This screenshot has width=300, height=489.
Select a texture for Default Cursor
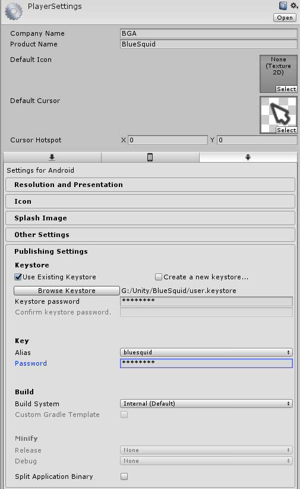pyautogui.click(x=286, y=130)
